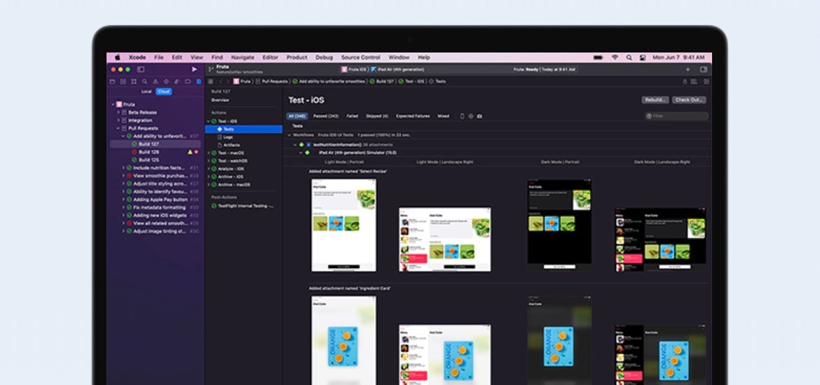
Task: Open the build Overview
Action: pyautogui.click(x=220, y=100)
